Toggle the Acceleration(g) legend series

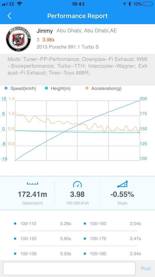[x=103, y=89]
